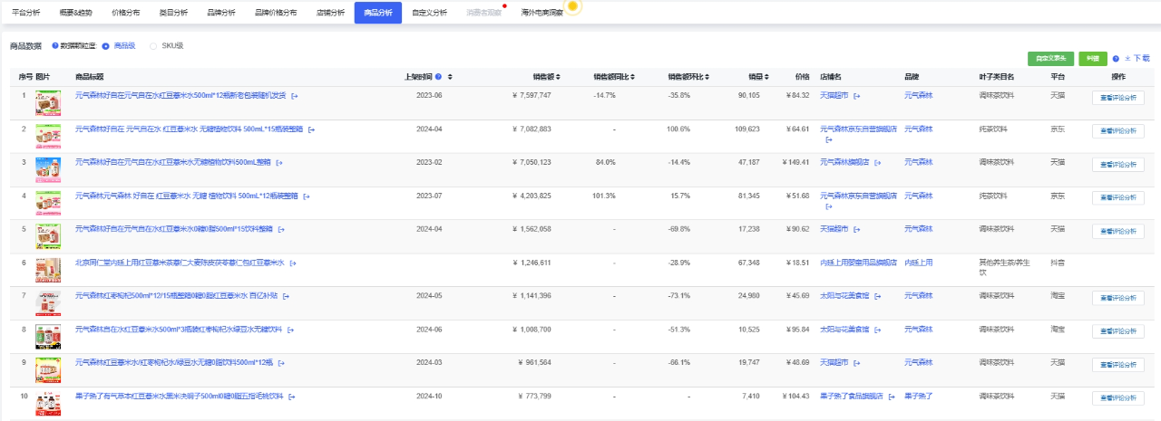
Task: Open store link icon for 太阳与花美食馆 row 7
Action: click(877, 296)
